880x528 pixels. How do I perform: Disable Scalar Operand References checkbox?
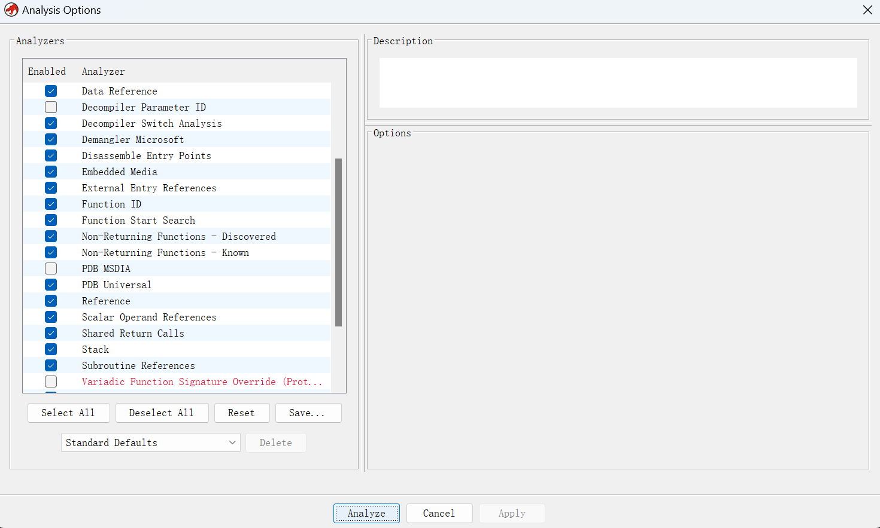tap(51, 317)
